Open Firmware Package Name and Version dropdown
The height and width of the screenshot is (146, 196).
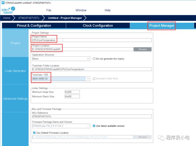click(61, 126)
